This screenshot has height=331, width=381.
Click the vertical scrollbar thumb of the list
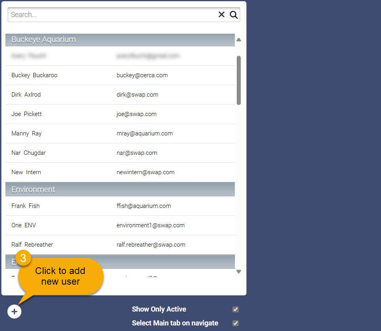click(x=239, y=80)
